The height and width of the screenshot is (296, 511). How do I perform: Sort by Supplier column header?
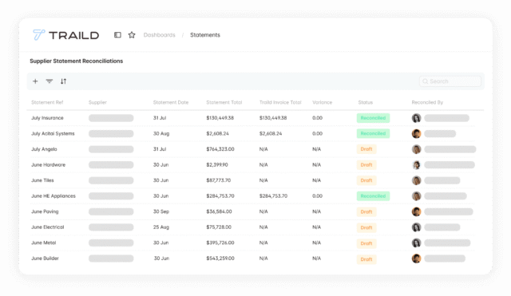tap(97, 102)
